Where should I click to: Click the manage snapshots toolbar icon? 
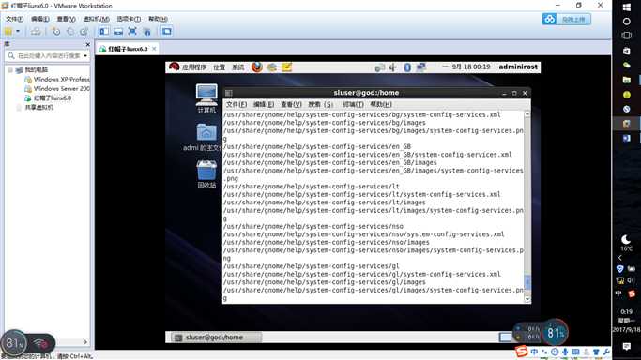[84, 32]
